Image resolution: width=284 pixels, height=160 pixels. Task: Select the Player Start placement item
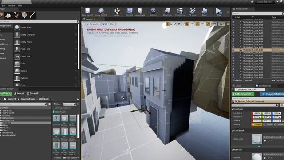point(46,56)
